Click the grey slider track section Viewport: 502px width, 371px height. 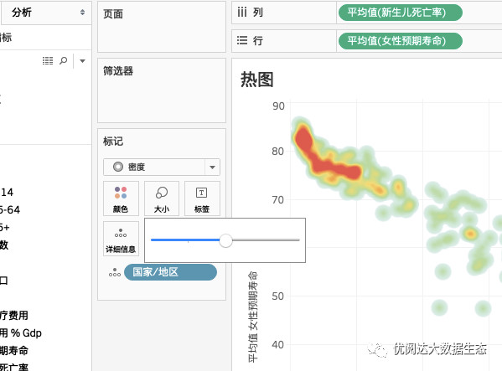click(x=266, y=240)
